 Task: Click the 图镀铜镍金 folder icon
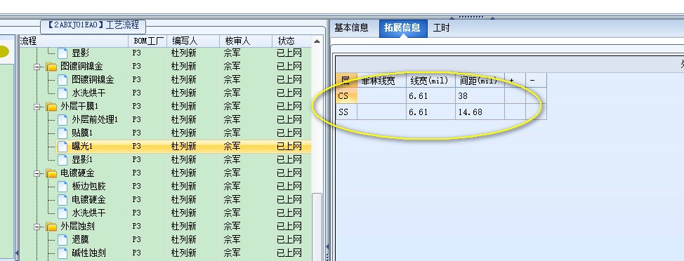pyautogui.click(x=52, y=67)
